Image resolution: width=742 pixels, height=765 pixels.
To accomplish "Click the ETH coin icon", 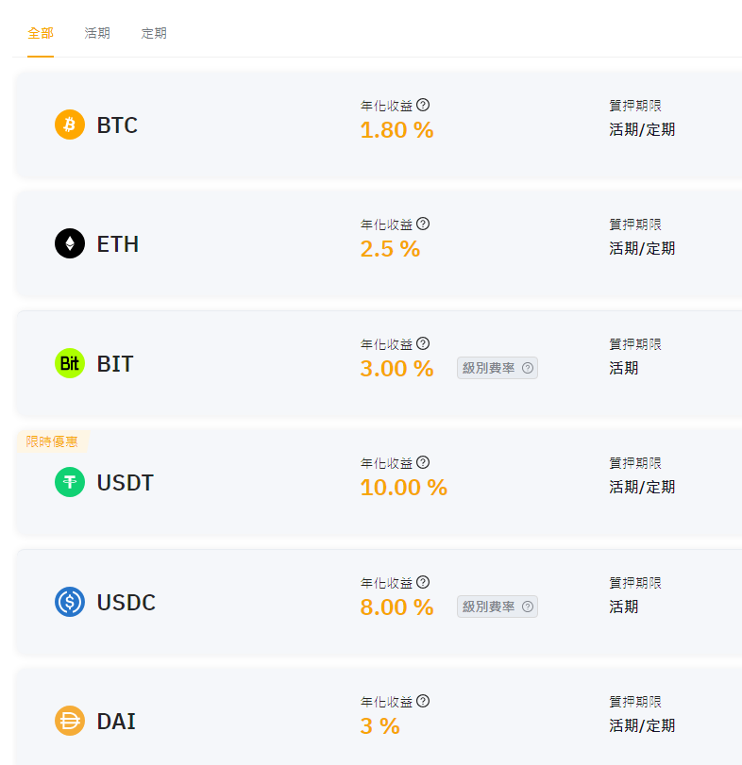I will coord(70,243).
